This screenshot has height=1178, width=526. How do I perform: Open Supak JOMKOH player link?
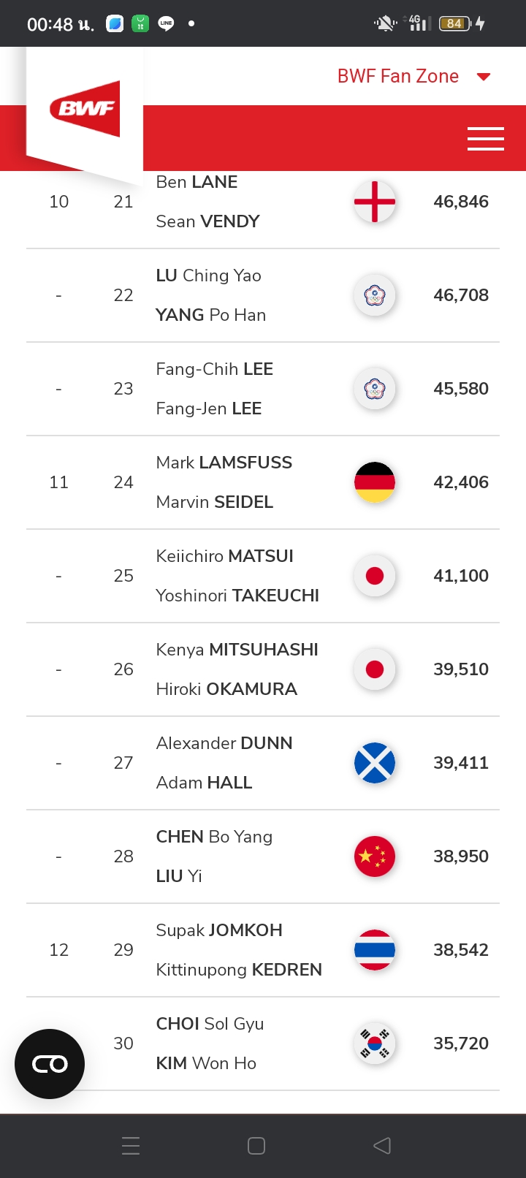(x=219, y=930)
